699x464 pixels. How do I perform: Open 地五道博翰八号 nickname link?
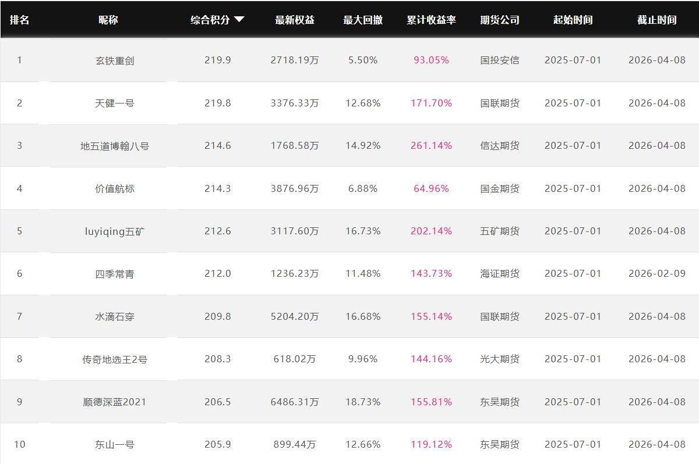click(115, 146)
